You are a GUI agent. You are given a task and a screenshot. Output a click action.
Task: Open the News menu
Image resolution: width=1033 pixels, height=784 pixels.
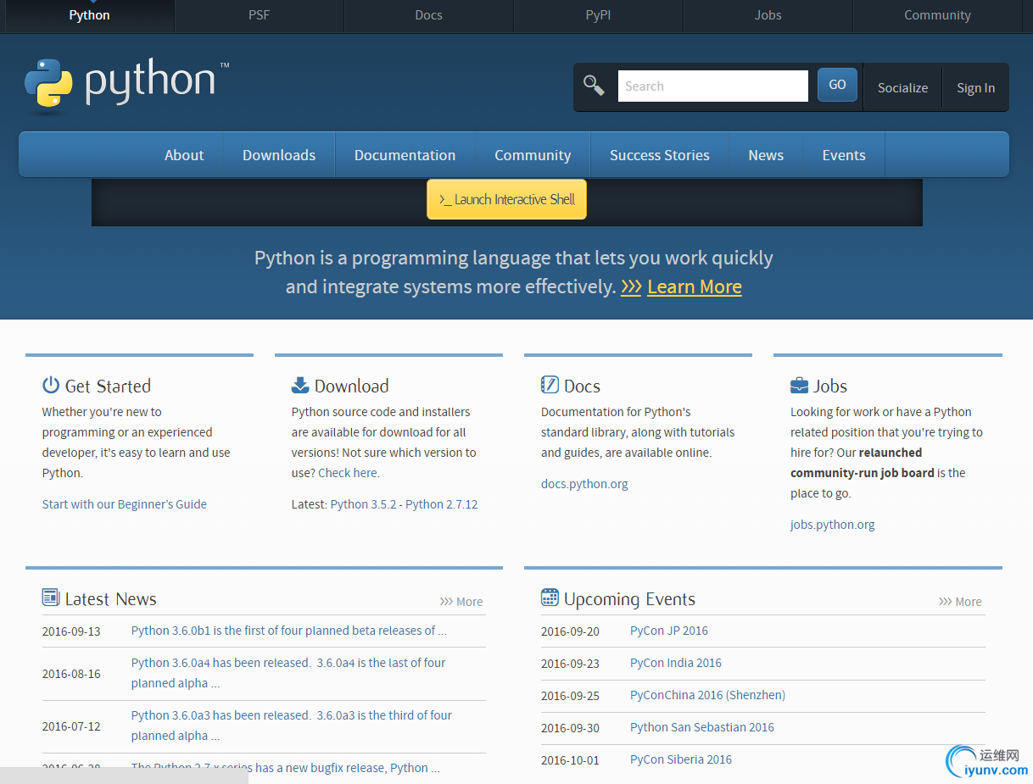coord(766,155)
